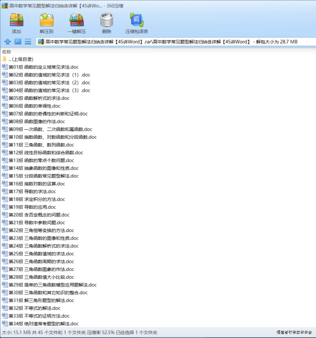Open the 压缩包语言 archive language tool
Screen dimensions: 316x338
[136, 23]
